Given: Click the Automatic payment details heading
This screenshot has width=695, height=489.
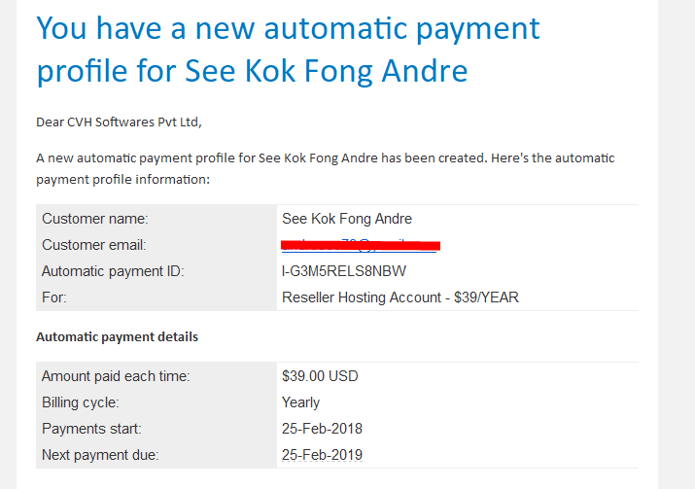Looking at the screenshot, I should (117, 337).
